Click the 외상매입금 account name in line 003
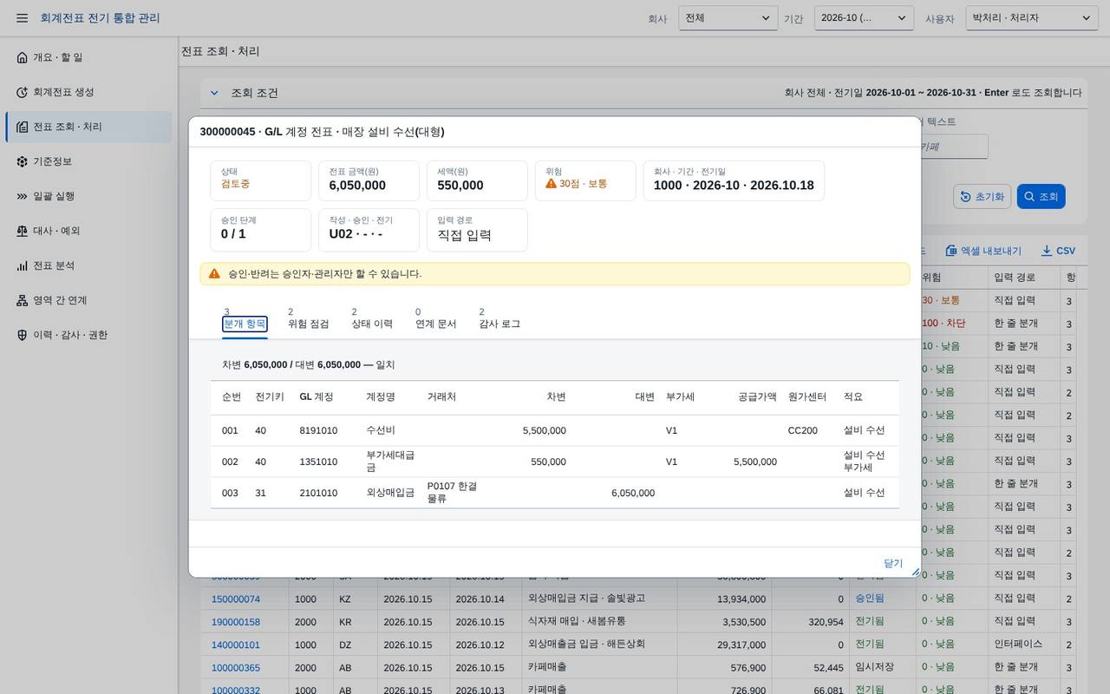This screenshot has height=694, width=1110. point(390,493)
